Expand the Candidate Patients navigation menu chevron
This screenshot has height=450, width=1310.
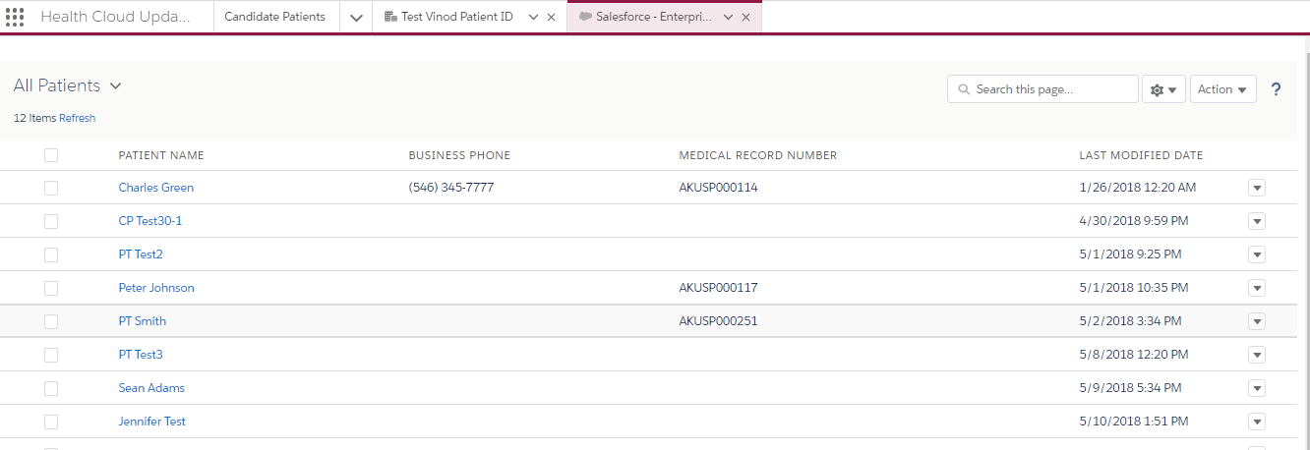(x=356, y=18)
